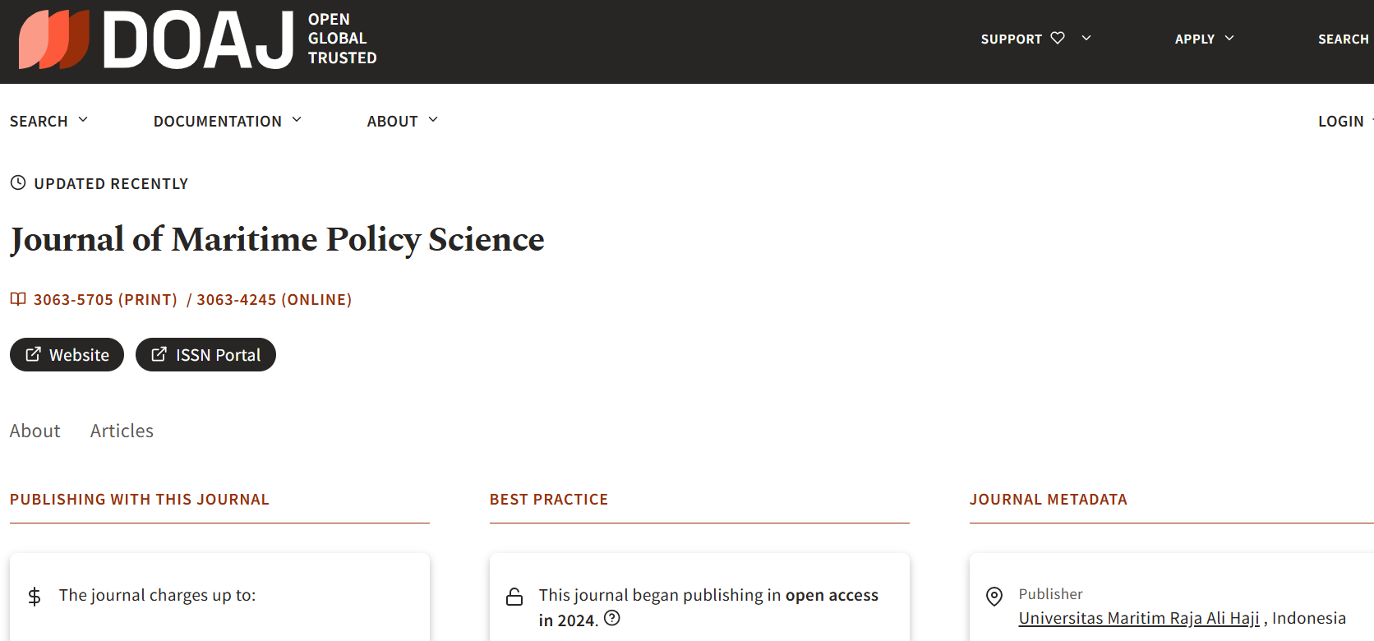Open the ISSN Portal button

tap(205, 355)
